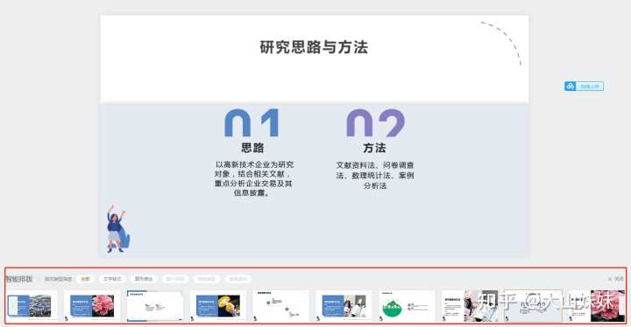
Task: Choose layout thumbnail with blue block and people photo
Action: pyautogui.click(x=344, y=306)
